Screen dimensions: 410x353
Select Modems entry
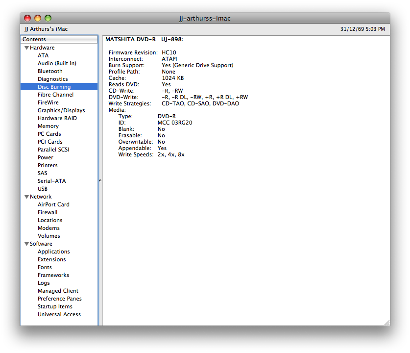point(48,228)
